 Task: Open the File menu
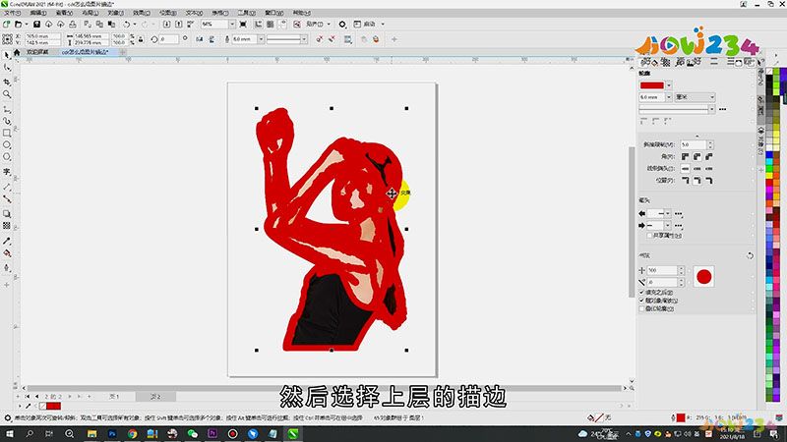click(12, 13)
